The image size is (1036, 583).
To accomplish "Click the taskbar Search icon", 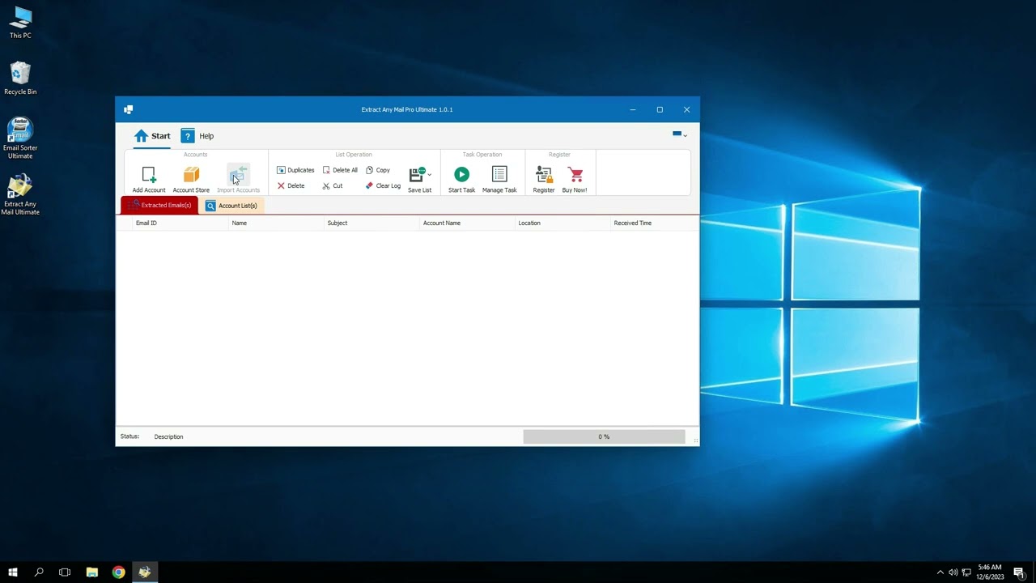I will pyautogui.click(x=39, y=572).
